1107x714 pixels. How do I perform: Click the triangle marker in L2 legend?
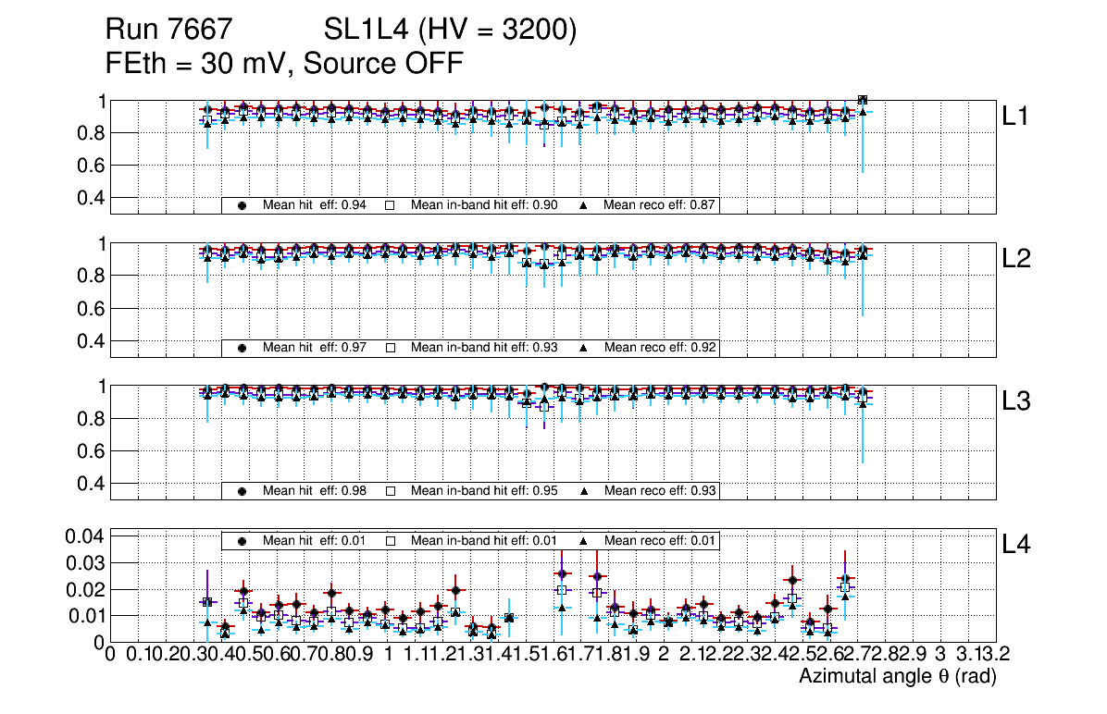point(585,348)
